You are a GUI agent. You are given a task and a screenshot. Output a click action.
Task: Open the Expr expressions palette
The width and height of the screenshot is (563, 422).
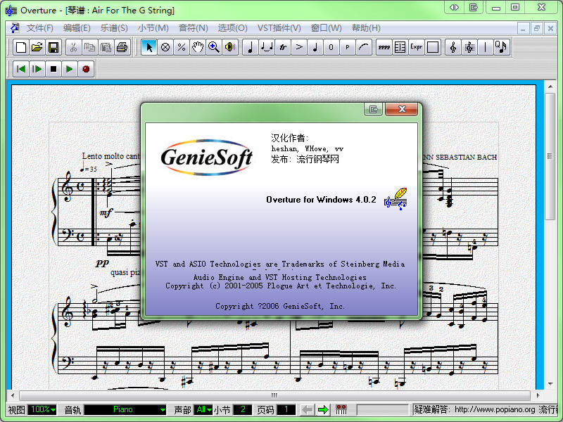point(416,47)
